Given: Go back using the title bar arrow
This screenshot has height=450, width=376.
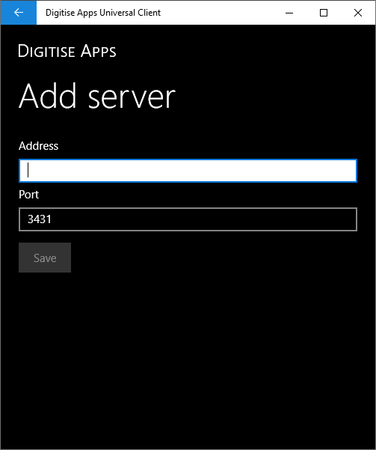Looking at the screenshot, I should (19, 13).
